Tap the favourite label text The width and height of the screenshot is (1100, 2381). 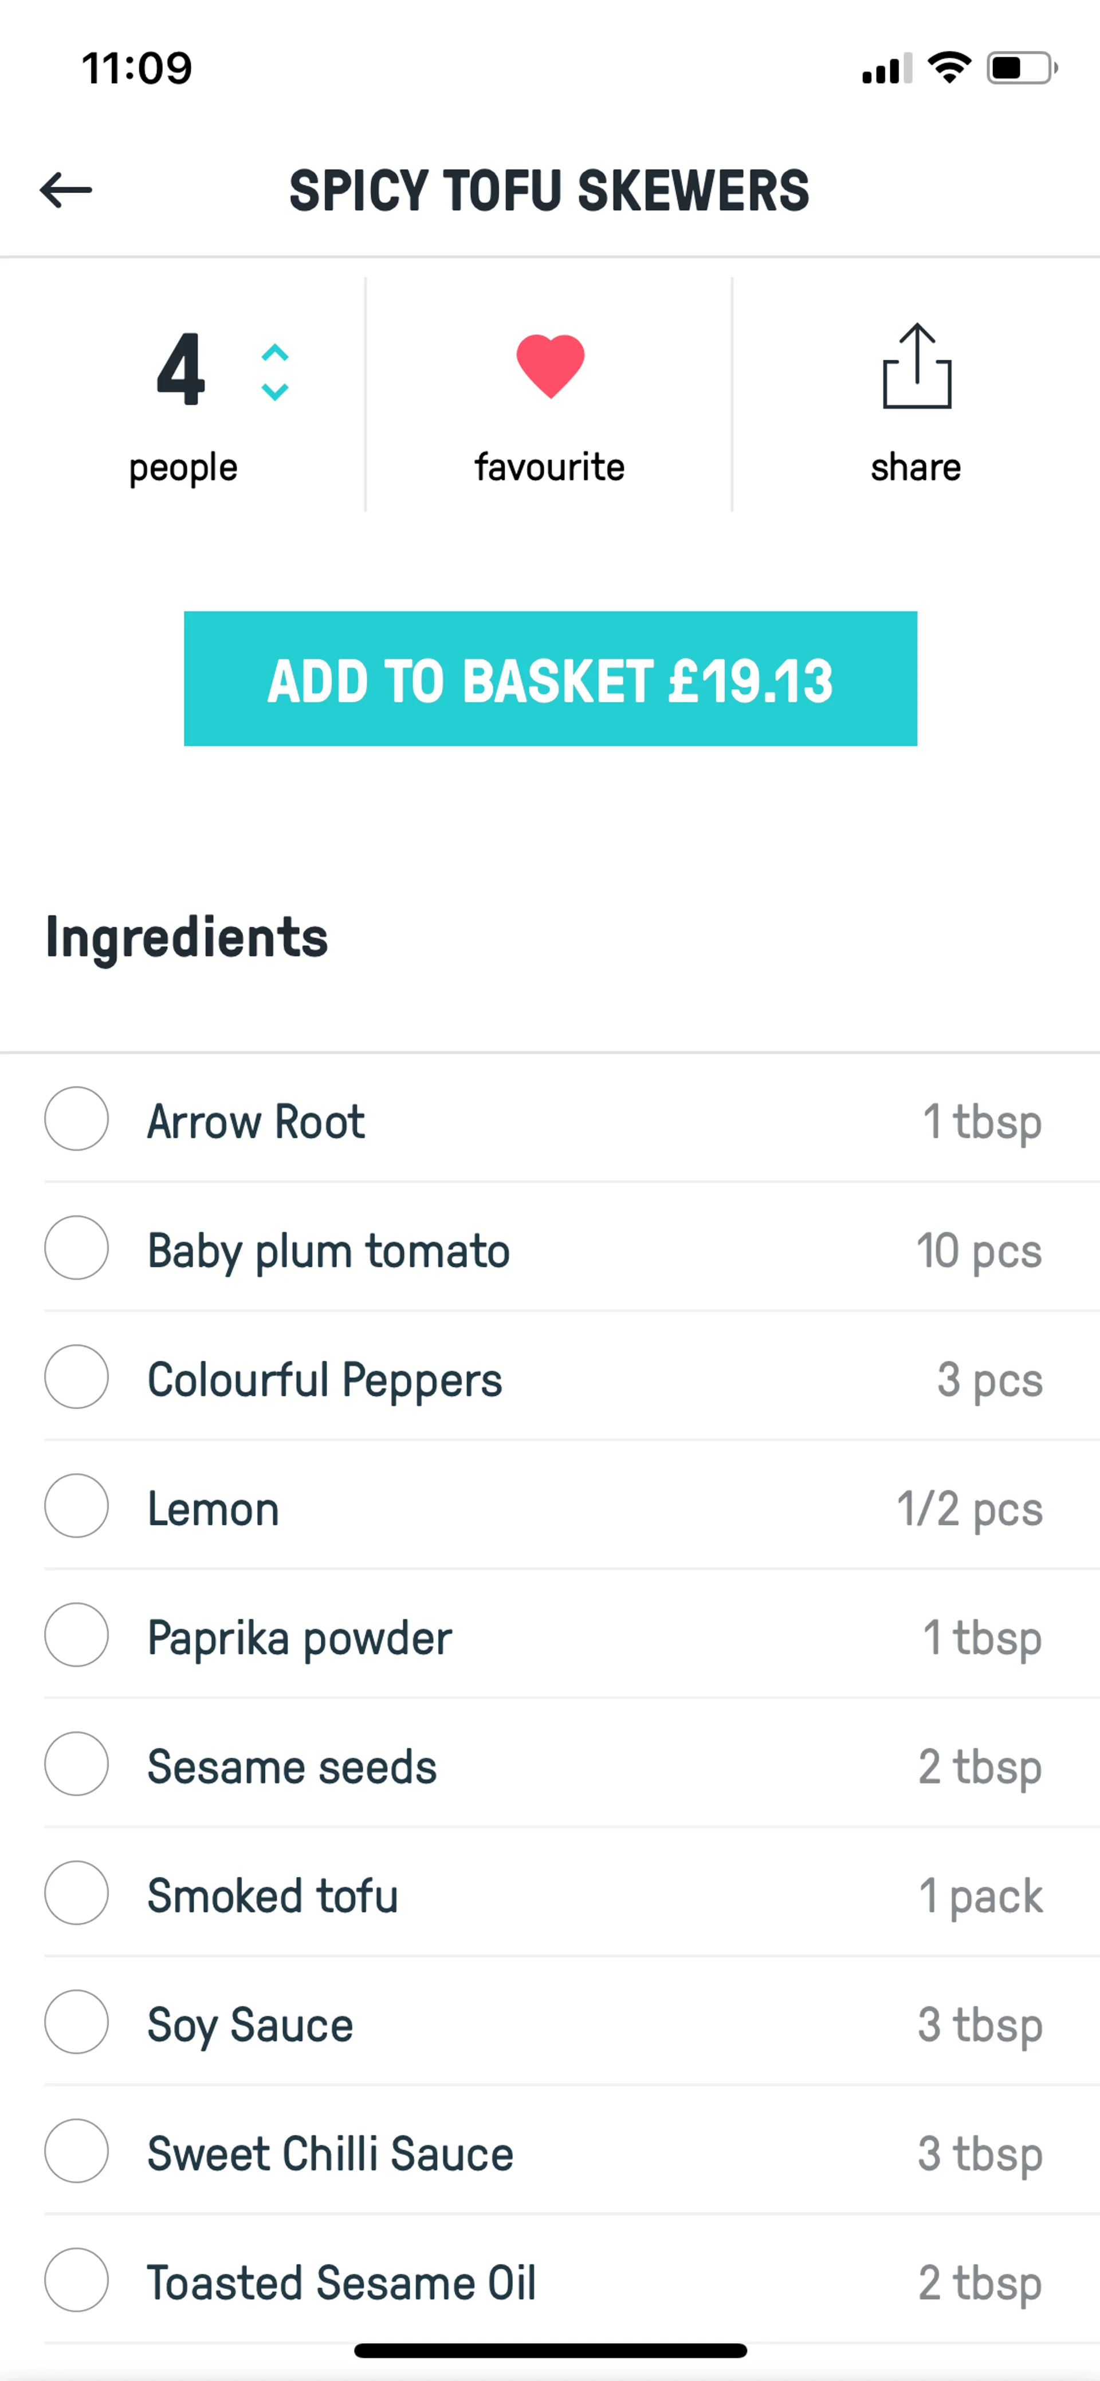tap(550, 468)
